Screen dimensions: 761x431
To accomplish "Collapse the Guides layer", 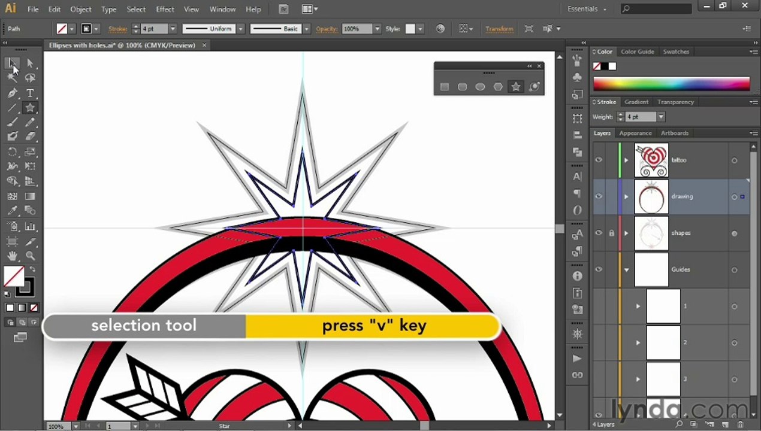I will [626, 270].
